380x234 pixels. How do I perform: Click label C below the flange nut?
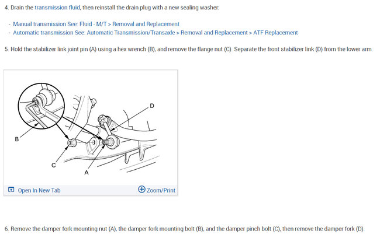[54, 165]
